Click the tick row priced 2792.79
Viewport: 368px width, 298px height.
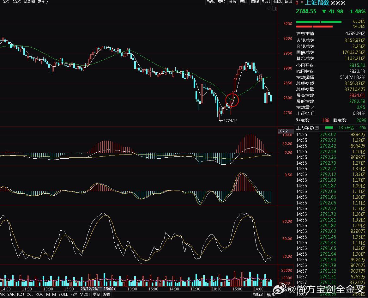pyautogui.click(x=330, y=163)
